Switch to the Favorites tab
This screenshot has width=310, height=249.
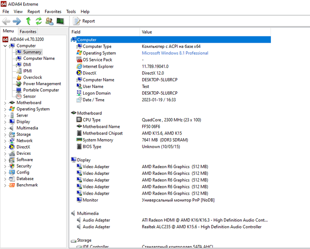coord(28,32)
